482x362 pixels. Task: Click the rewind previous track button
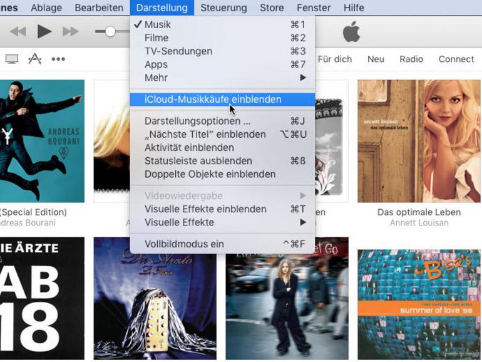click(18, 31)
